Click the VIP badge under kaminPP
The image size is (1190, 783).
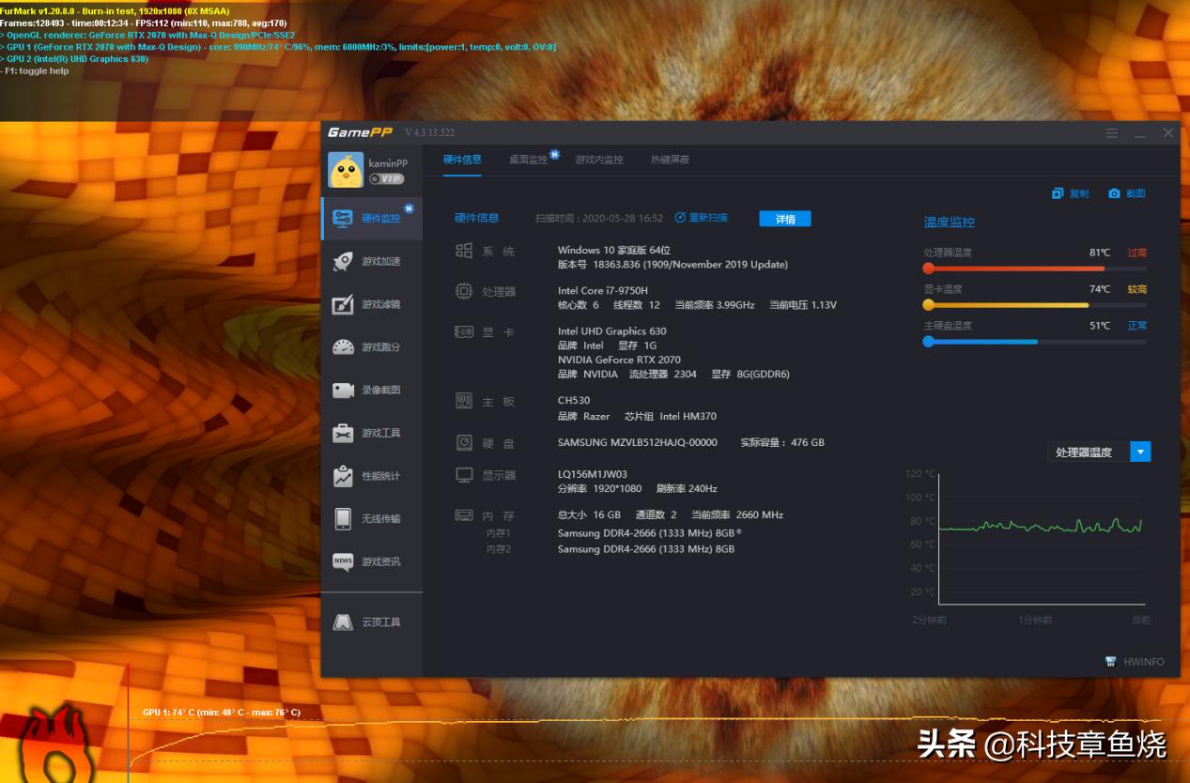[386, 178]
